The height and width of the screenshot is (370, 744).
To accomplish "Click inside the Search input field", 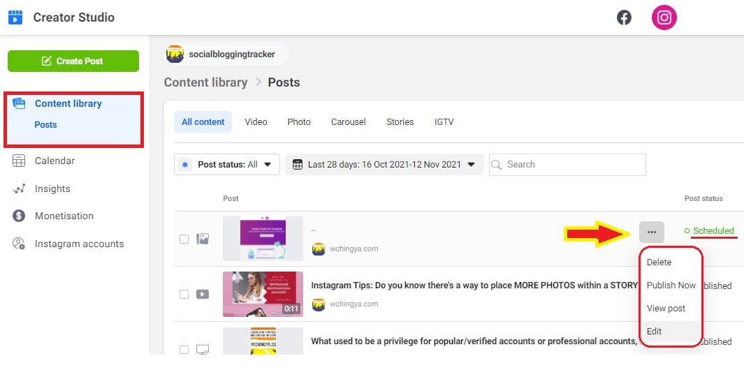I will coord(567,165).
